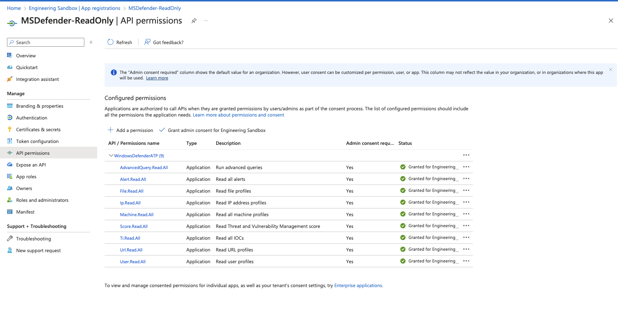Open Certificates & secrets page

pyautogui.click(x=38, y=130)
